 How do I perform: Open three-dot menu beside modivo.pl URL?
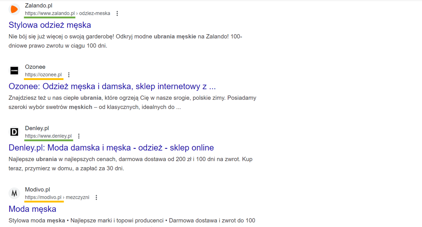(x=96, y=197)
